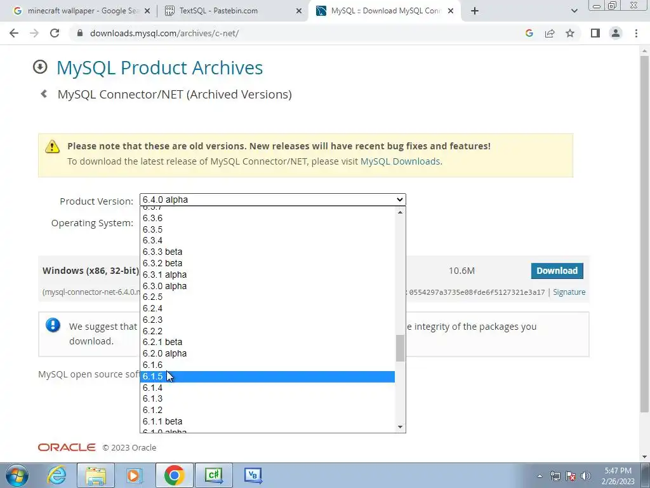Select version 6.3.4 in the list
Viewport: 650px width, 488px height.
click(267, 240)
